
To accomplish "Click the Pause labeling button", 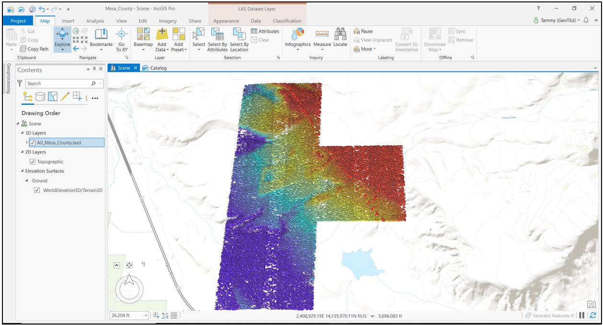I will (x=363, y=32).
